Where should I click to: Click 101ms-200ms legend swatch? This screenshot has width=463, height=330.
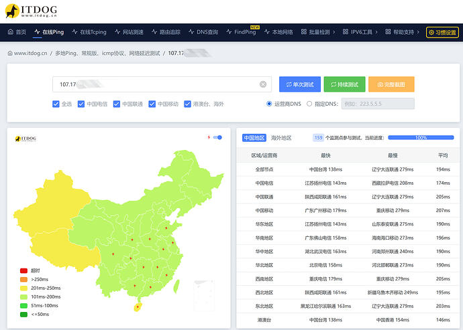pos(23,297)
